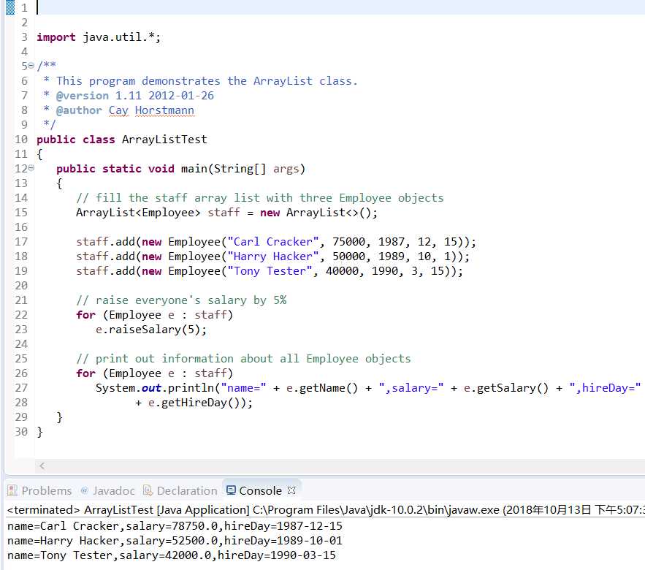Click the console output line for Carl Cracker
This screenshot has height=570, width=645.
[x=175, y=526]
